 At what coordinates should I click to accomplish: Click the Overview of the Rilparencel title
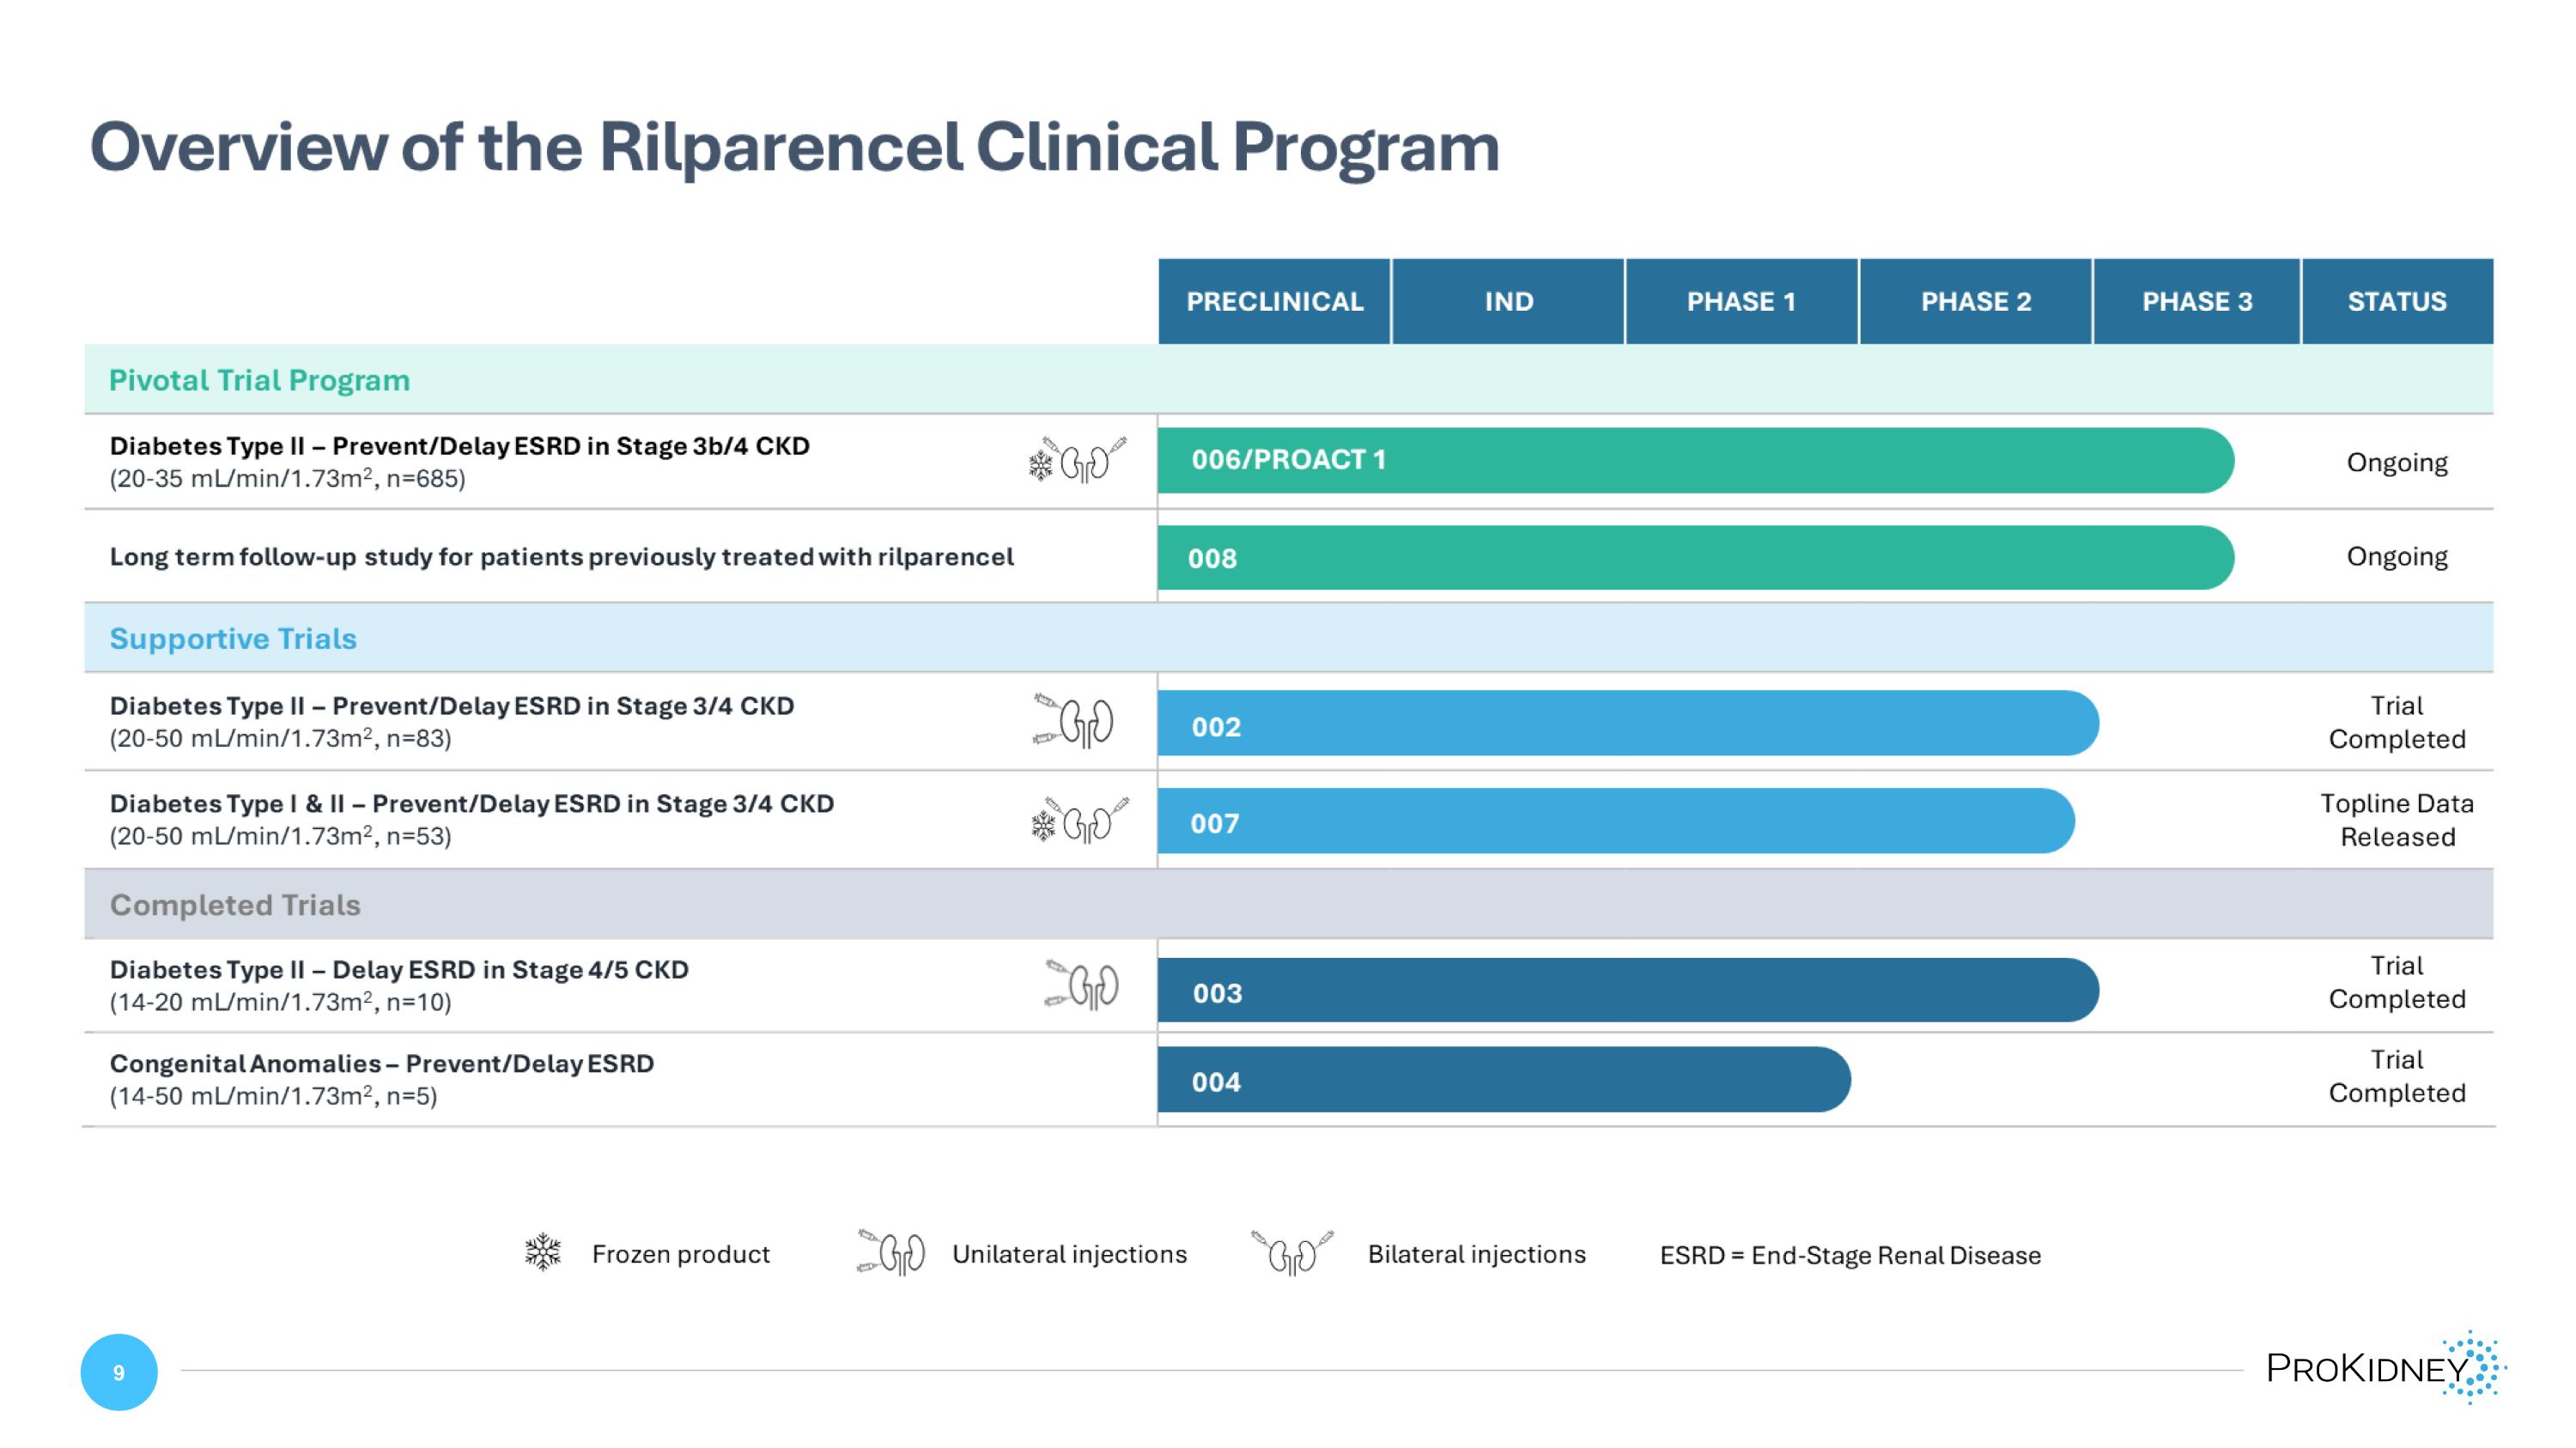pos(794,148)
